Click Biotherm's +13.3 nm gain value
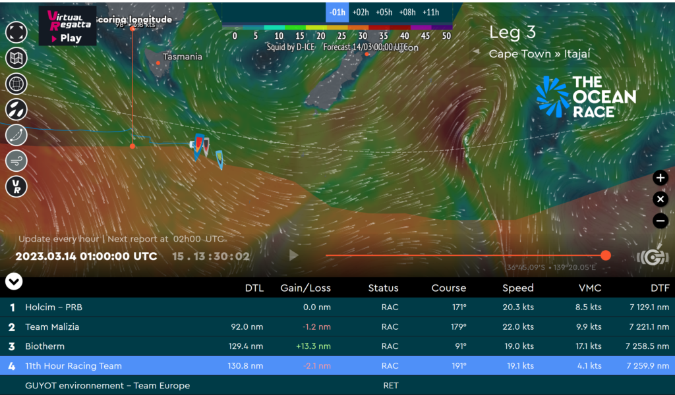The image size is (675, 395). click(x=313, y=346)
